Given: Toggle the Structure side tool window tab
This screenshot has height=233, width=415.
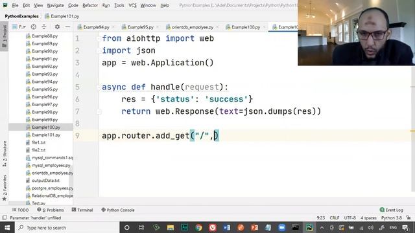Looking at the screenshot, I should click(5, 153).
